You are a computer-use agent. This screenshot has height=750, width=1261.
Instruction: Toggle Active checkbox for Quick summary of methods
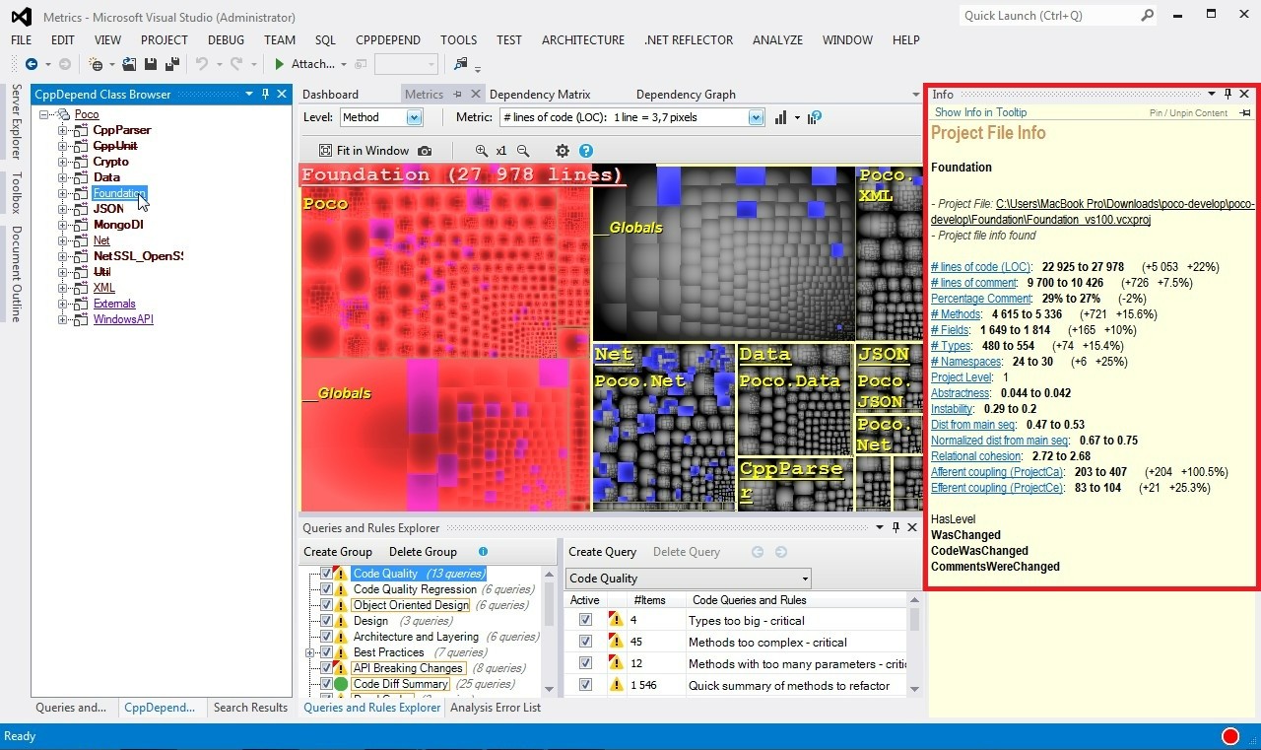[x=585, y=685]
